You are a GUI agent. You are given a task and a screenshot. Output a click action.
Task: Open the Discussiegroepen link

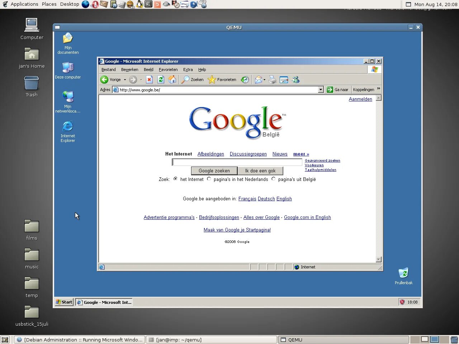click(x=248, y=154)
